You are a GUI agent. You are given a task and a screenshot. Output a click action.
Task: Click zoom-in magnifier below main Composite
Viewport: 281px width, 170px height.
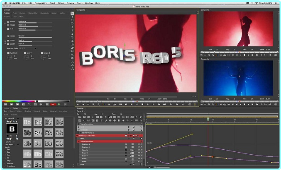click(x=93, y=104)
